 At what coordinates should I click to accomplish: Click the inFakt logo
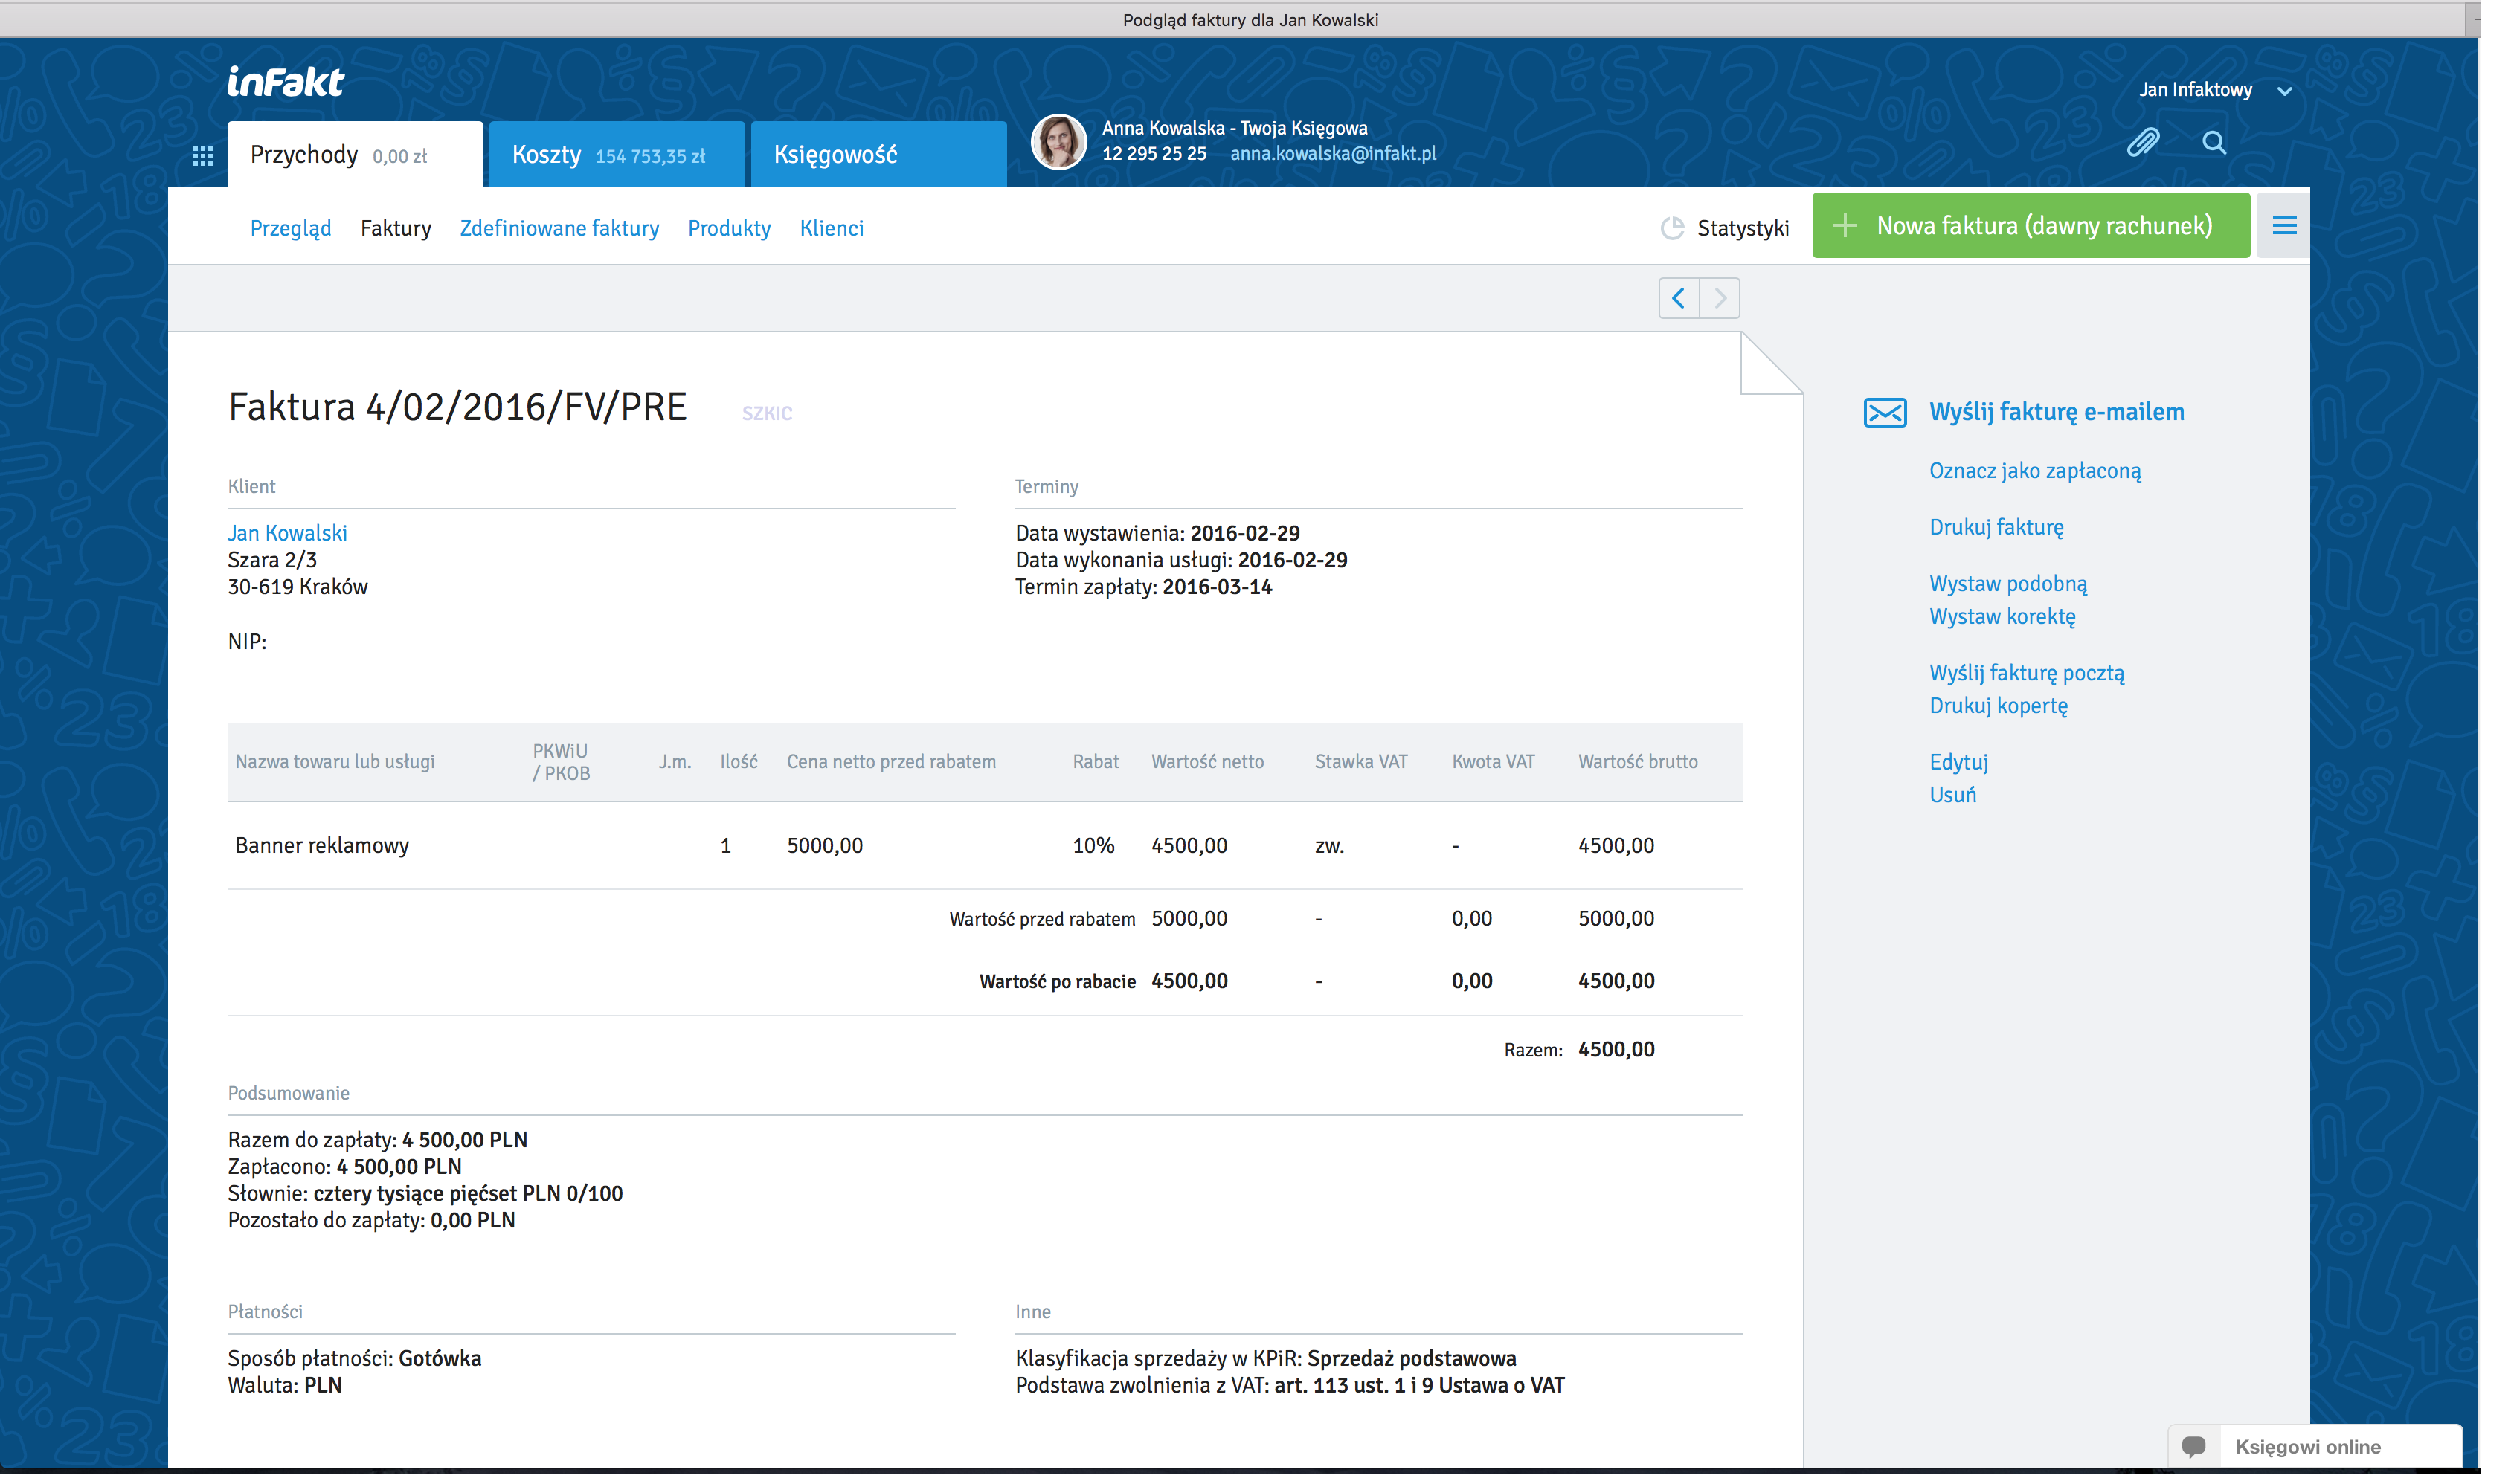click(x=286, y=82)
